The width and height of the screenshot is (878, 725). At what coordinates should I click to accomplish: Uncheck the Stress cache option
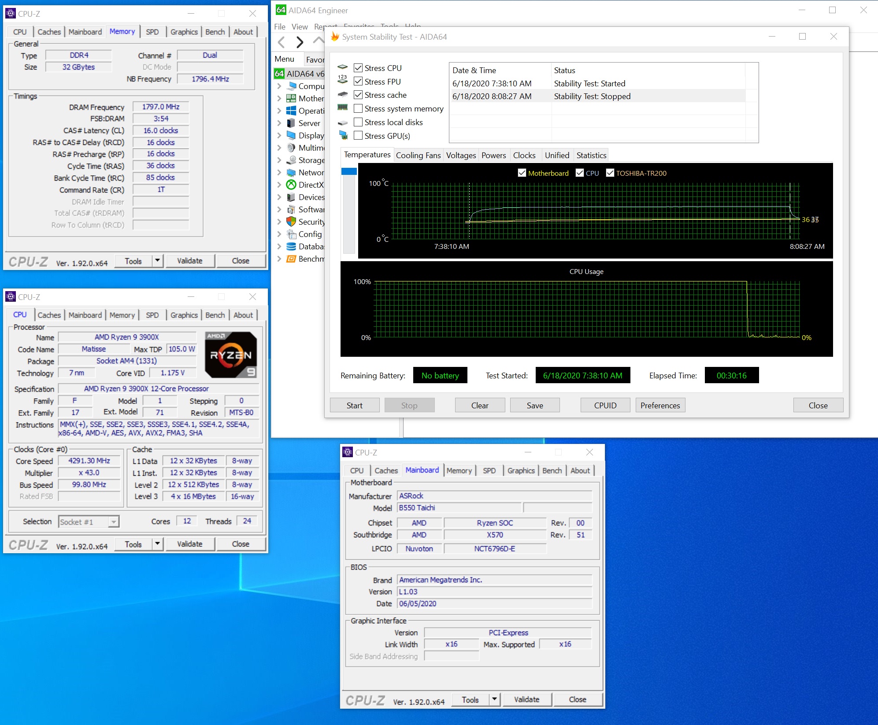click(x=358, y=95)
